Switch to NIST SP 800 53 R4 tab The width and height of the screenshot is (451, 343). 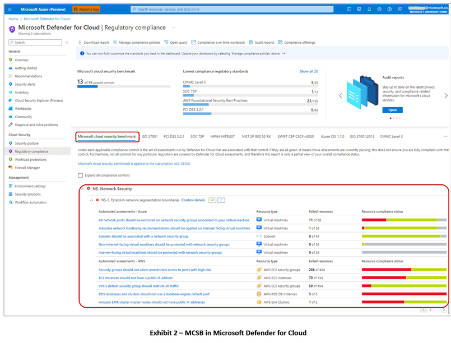click(x=256, y=136)
